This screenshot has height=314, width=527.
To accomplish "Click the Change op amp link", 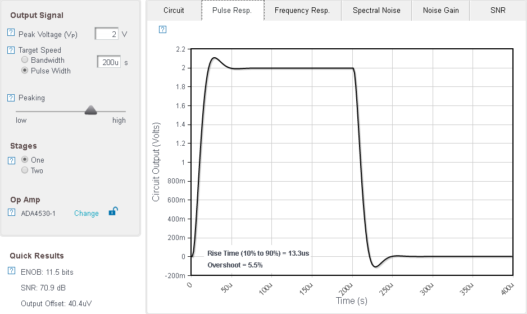I will click(87, 213).
